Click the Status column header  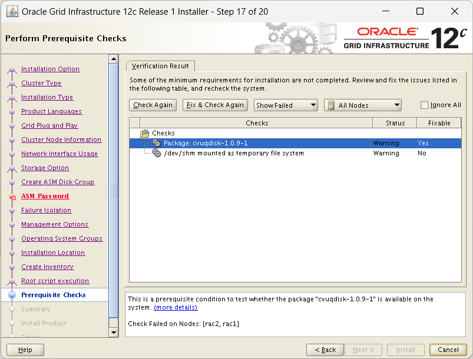(395, 123)
